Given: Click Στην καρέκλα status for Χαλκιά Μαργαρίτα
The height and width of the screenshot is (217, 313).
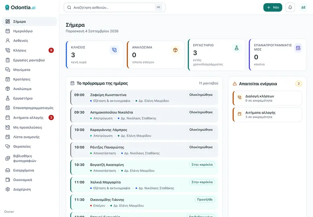Looking at the screenshot, I should 202,182.
